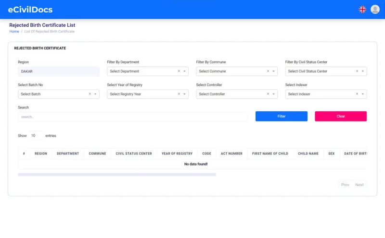Click the pink Clear button

(341, 116)
